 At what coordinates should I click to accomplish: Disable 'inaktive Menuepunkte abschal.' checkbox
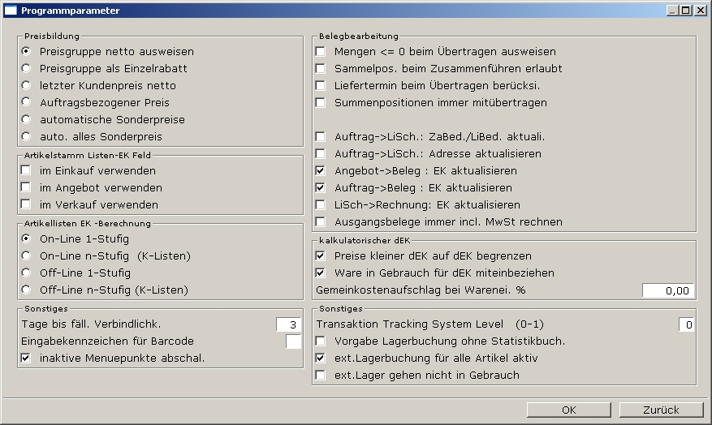click(x=27, y=358)
